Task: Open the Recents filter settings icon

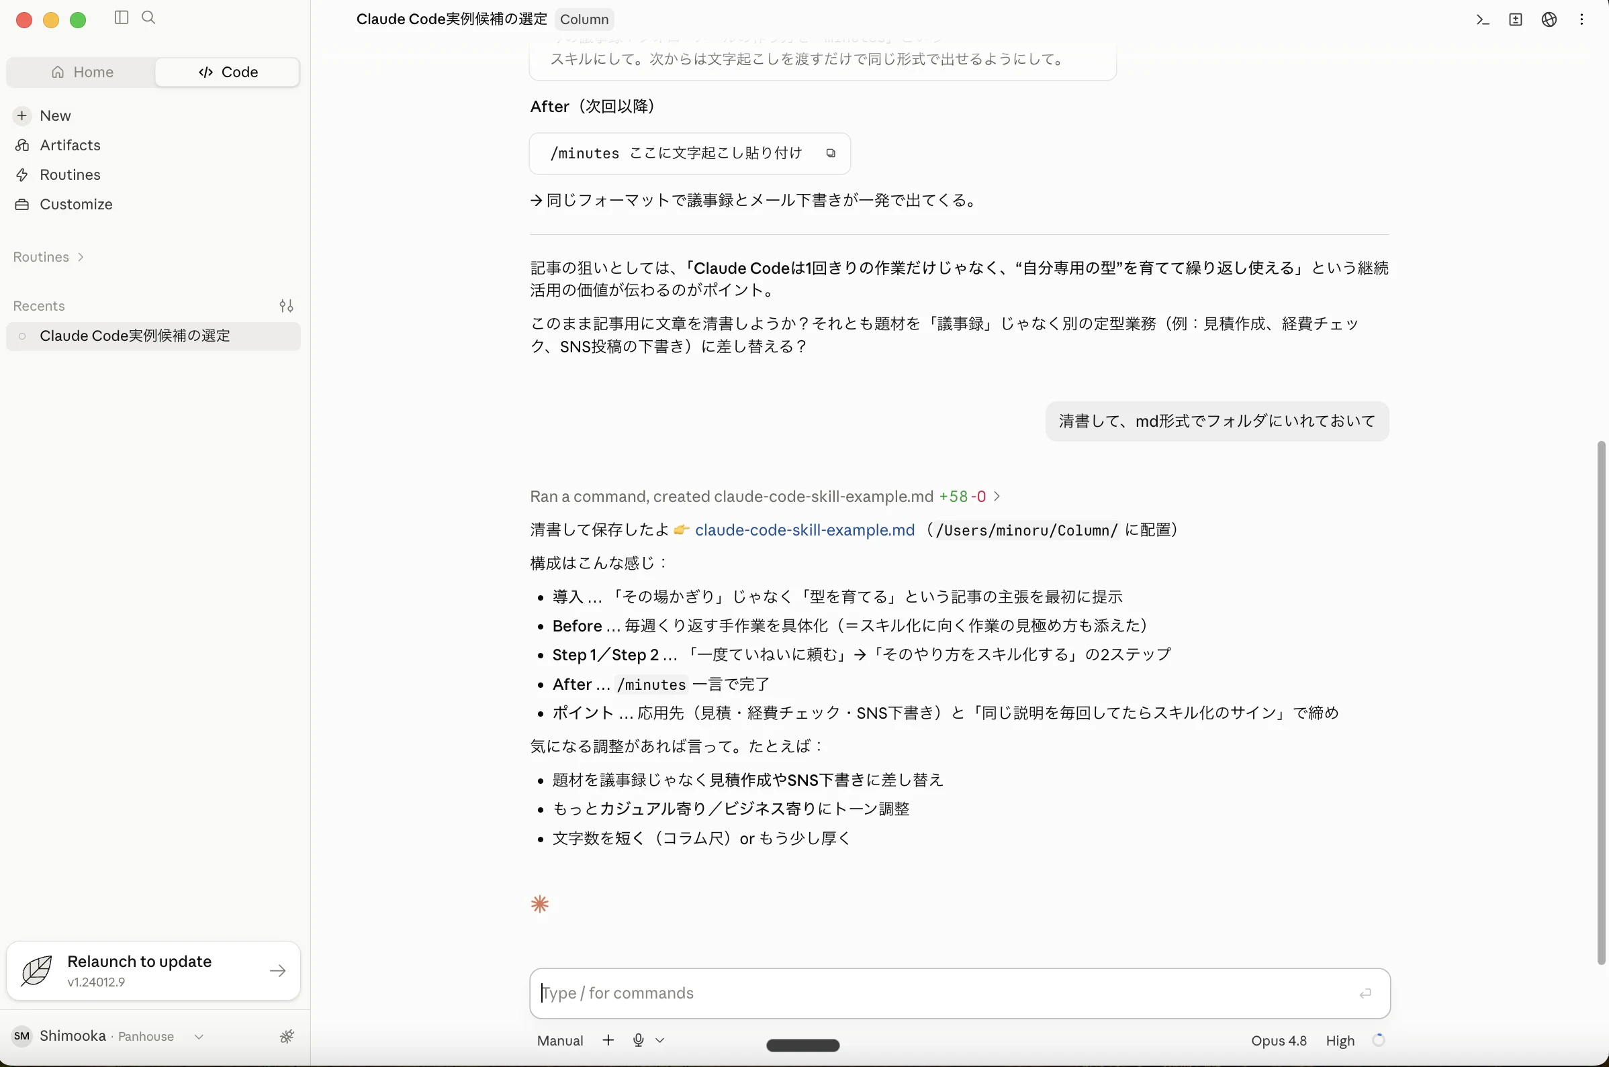Action: coord(286,306)
